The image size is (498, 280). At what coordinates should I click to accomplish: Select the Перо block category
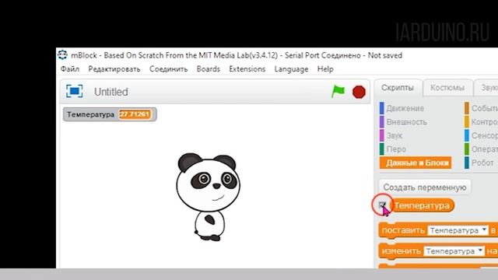pos(393,149)
